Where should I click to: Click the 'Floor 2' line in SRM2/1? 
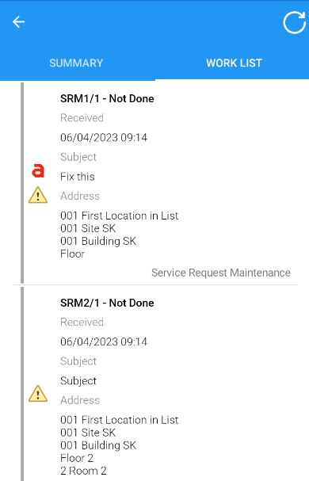click(x=77, y=458)
